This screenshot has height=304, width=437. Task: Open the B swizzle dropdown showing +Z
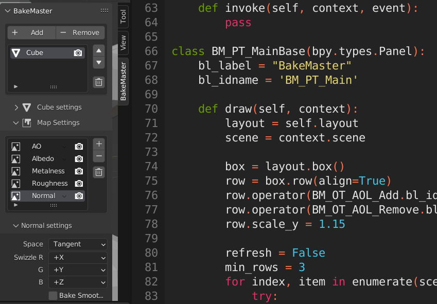tap(78, 282)
